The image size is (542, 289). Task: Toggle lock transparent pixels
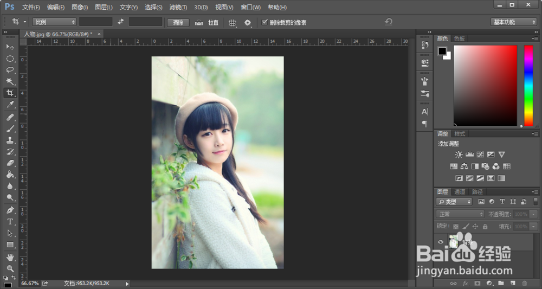(x=456, y=227)
